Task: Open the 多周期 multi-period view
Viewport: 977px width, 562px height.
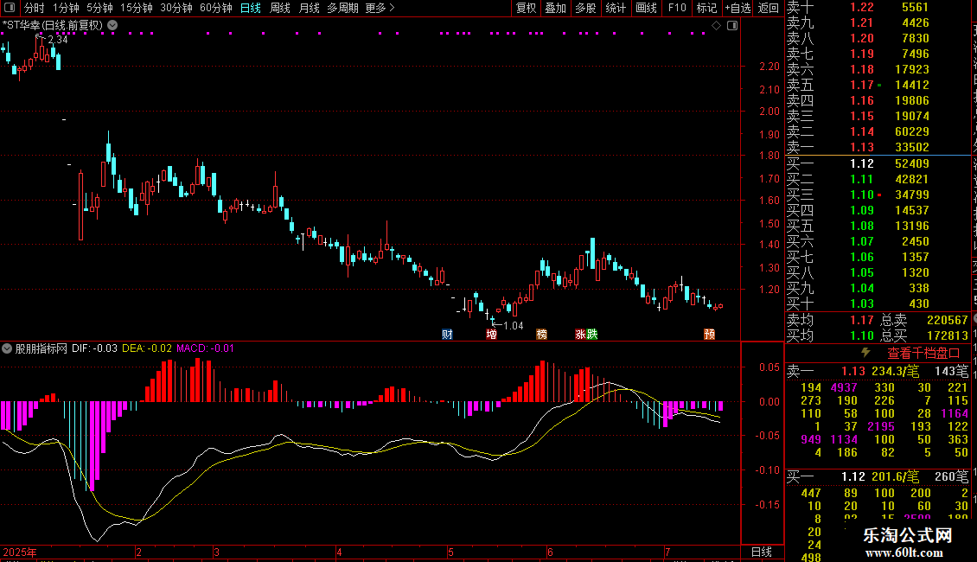Action: pyautogui.click(x=342, y=8)
